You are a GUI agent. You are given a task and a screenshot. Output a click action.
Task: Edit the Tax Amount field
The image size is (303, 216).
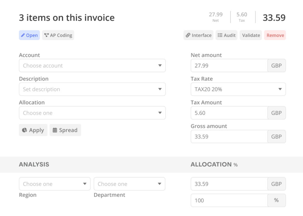point(229,113)
